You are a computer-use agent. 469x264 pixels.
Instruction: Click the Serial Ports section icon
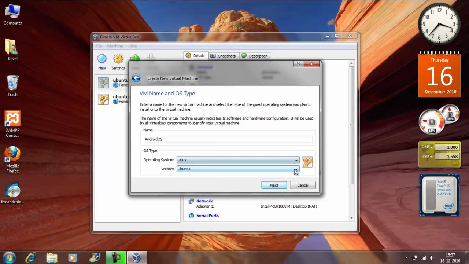[x=191, y=216]
